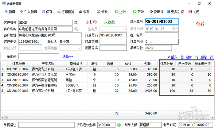Click order number XD-201901006 in row 5
The height and width of the screenshot is (129, 215).
(x=18, y=91)
